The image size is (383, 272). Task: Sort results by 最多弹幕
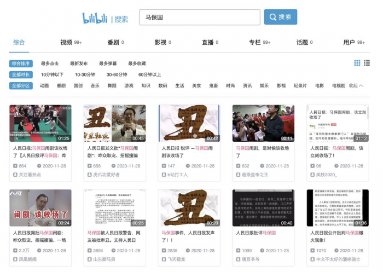point(108,63)
